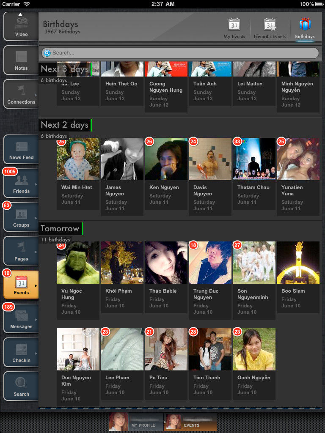
Task: Open the Checkin sidebar icon
Action: [21, 352]
